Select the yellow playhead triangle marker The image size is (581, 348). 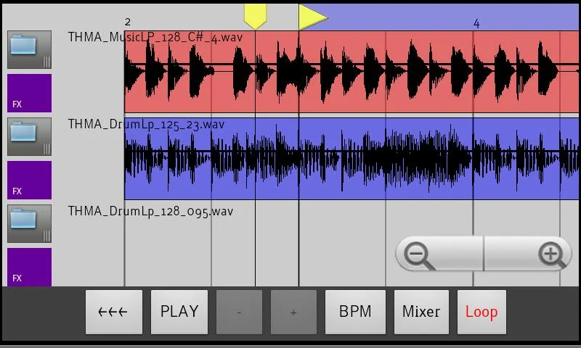[x=313, y=17]
